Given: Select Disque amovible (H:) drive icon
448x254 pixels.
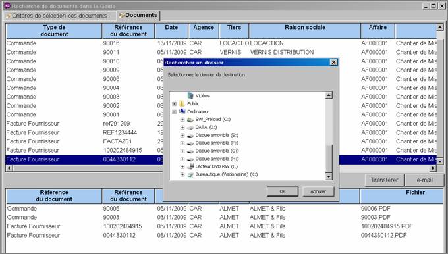Looking at the screenshot, I should pyautogui.click(x=190, y=159).
